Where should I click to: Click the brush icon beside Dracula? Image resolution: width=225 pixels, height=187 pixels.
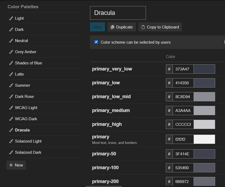[11, 130]
